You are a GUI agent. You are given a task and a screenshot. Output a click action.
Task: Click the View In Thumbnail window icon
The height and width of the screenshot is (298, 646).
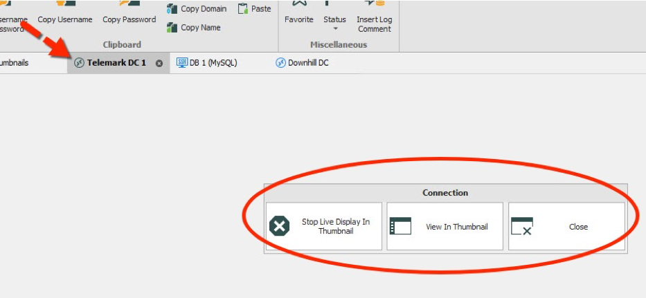400,226
